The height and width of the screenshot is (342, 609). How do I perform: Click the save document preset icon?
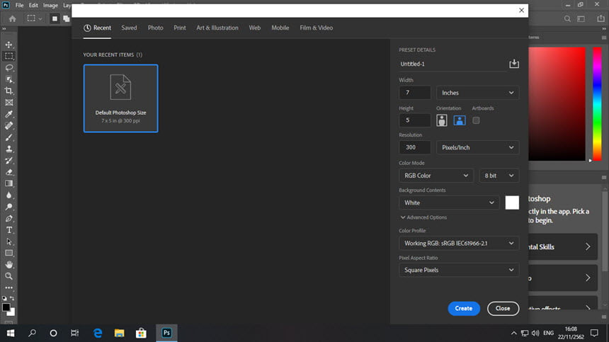tap(514, 64)
